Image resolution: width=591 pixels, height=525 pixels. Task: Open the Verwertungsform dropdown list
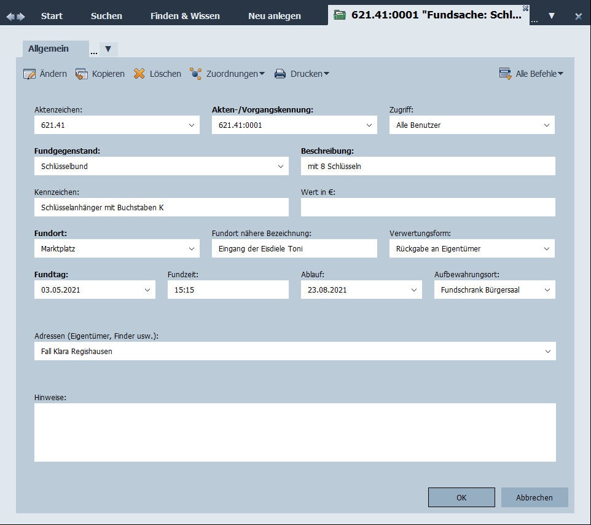click(x=546, y=249)
